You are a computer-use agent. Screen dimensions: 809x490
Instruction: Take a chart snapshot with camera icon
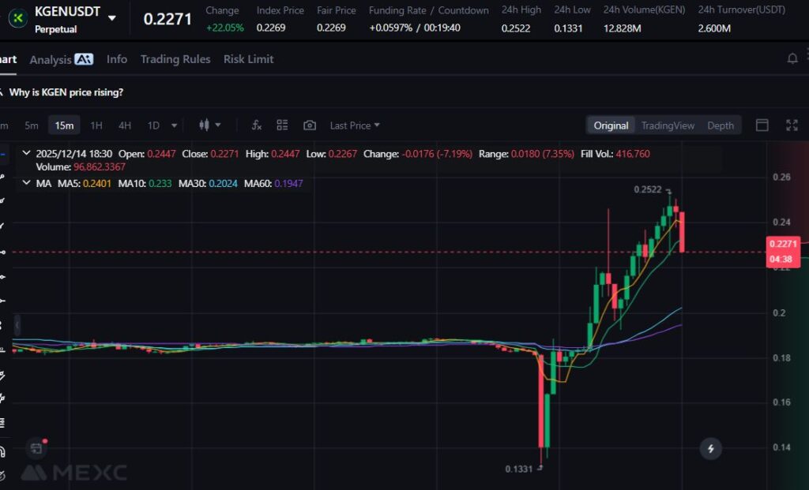click(x=310, y=125)
